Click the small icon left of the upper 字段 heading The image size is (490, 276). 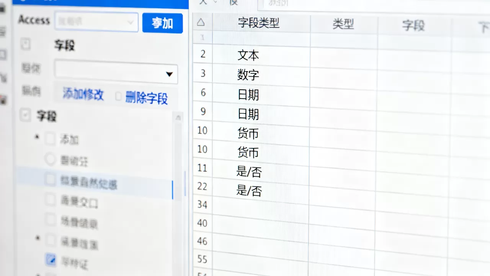[25, 45]
